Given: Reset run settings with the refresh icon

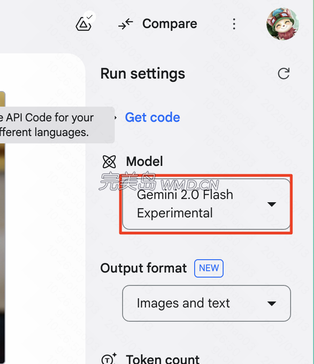Looking at the screenshot, I should click(x=284, y=73).
